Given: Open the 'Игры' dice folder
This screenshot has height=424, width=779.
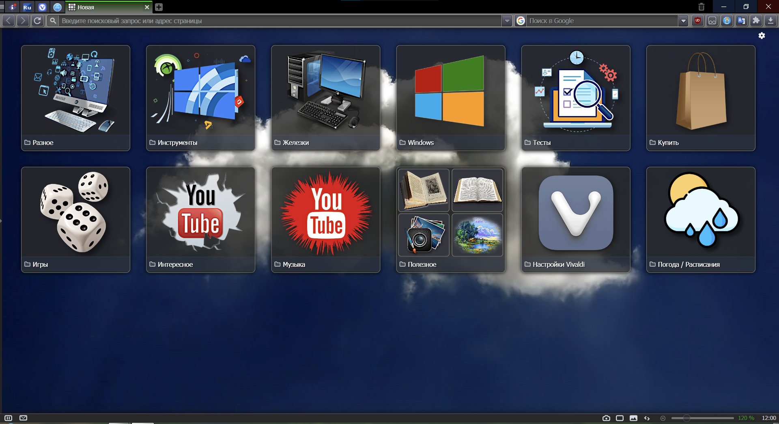Looking at the screenshot, I should click(x=76, y=220).
